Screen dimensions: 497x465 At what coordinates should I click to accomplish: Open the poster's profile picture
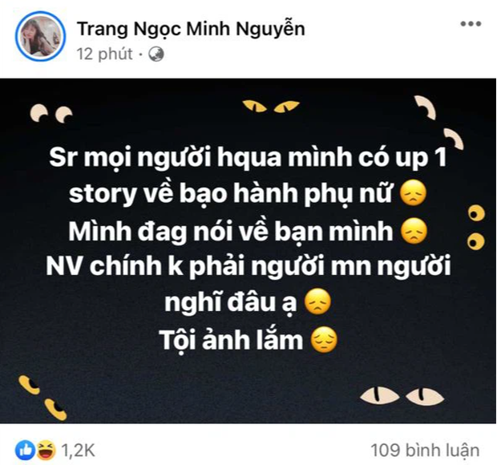coord(41,36)
